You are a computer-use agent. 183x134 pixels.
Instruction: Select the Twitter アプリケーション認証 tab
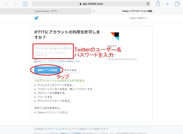pos(137,11)
